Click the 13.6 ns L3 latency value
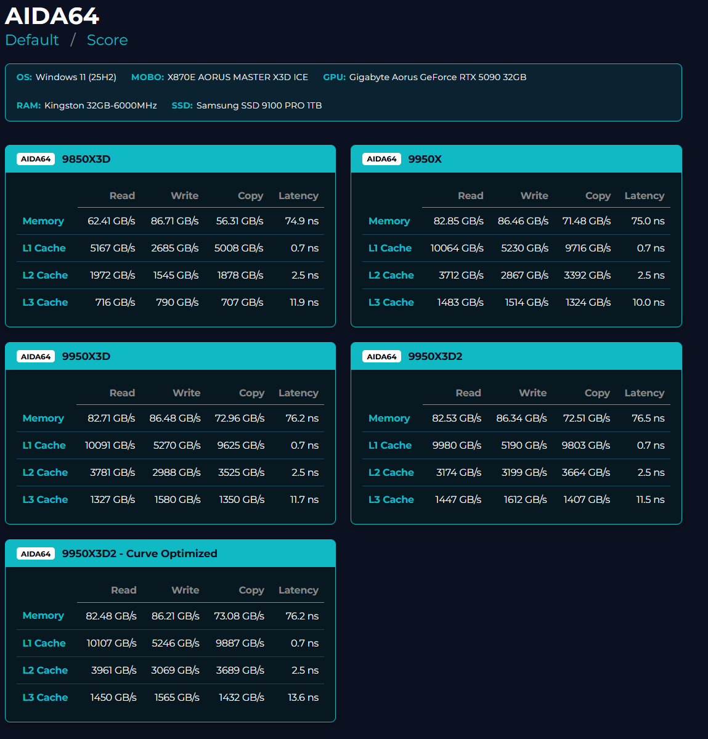The height and width of the screenshot is (739, 708). pyautogui.click(x=303, y=698)
